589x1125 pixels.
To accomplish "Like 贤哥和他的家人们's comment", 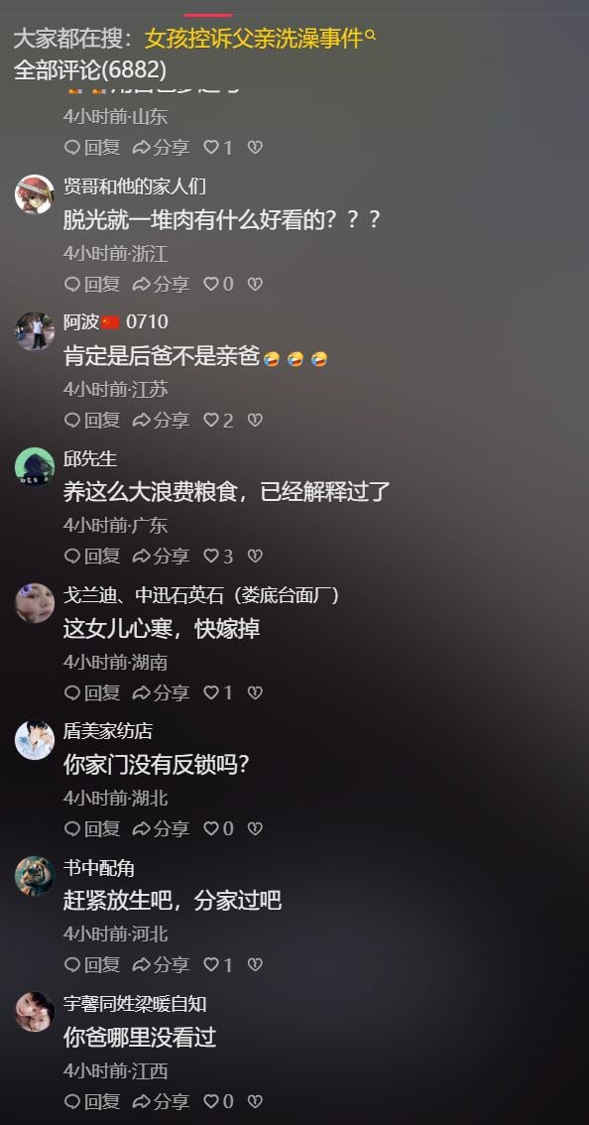I will 218,284.
